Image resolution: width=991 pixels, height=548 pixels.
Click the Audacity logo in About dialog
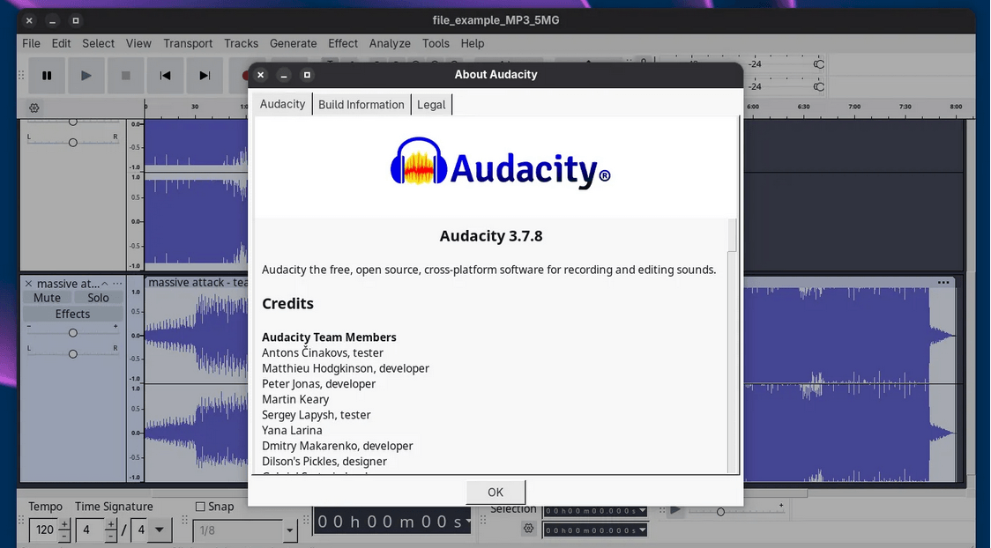point(500,165)
